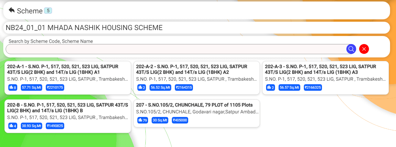396x147 pixels.
Task: Click the scheme count badge 5
Action: coord(48,11)
